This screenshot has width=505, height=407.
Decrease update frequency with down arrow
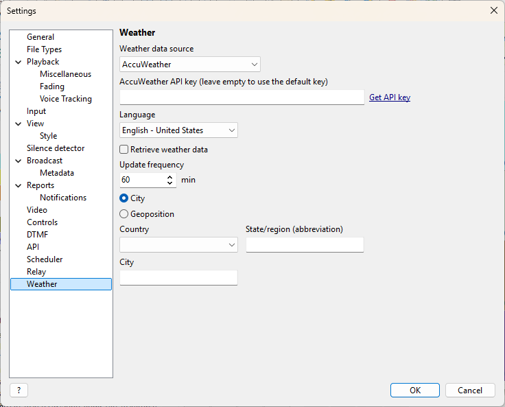pos(169,183)
